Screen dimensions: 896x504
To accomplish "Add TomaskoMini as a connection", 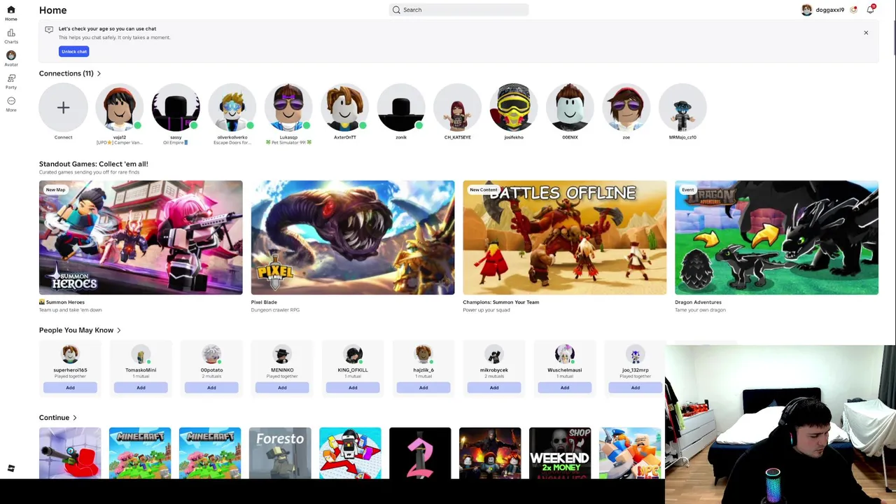I will (141, 388).
